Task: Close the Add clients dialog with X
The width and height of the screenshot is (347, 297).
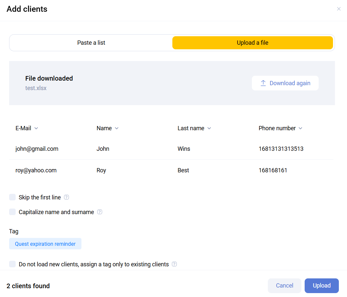Action: 339,9
